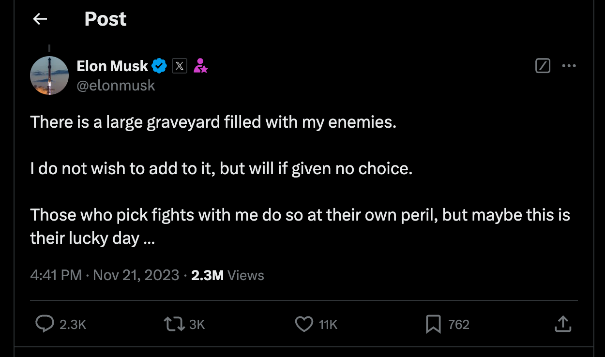Screen dimensions: 605x357
Task: Open the @elonmusk handle link
Action: [x=116, y=86]
